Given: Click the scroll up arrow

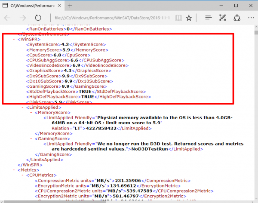Looking at the screenshot, I should click(x=256, y=27).
